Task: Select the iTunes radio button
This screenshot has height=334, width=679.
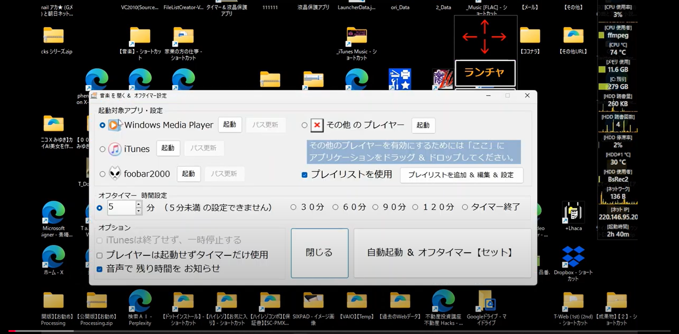Action: (103, 149)
